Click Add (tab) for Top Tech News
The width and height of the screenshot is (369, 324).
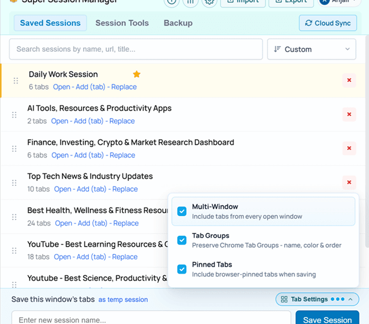(92, 189)
